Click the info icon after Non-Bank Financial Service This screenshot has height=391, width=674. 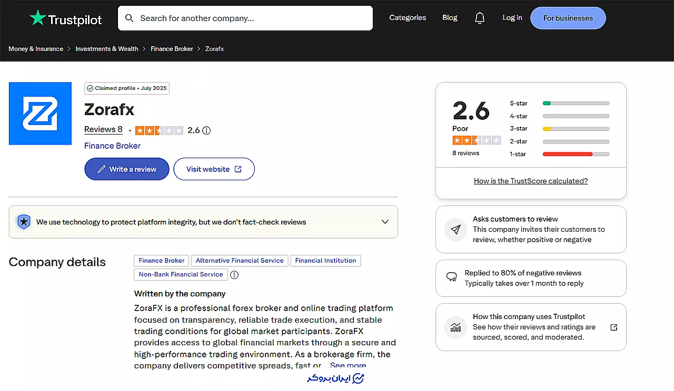[234, 275]
